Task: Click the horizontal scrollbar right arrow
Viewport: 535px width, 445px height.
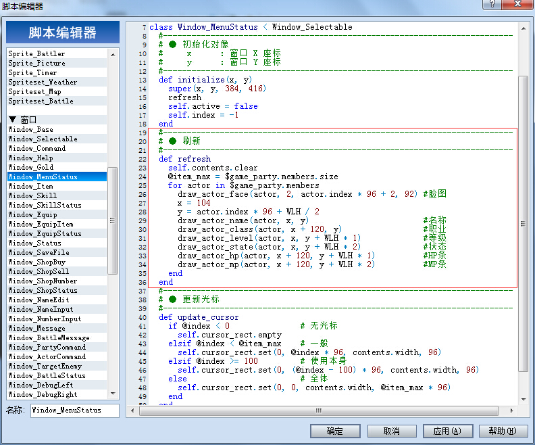Action: coord(511,411)
